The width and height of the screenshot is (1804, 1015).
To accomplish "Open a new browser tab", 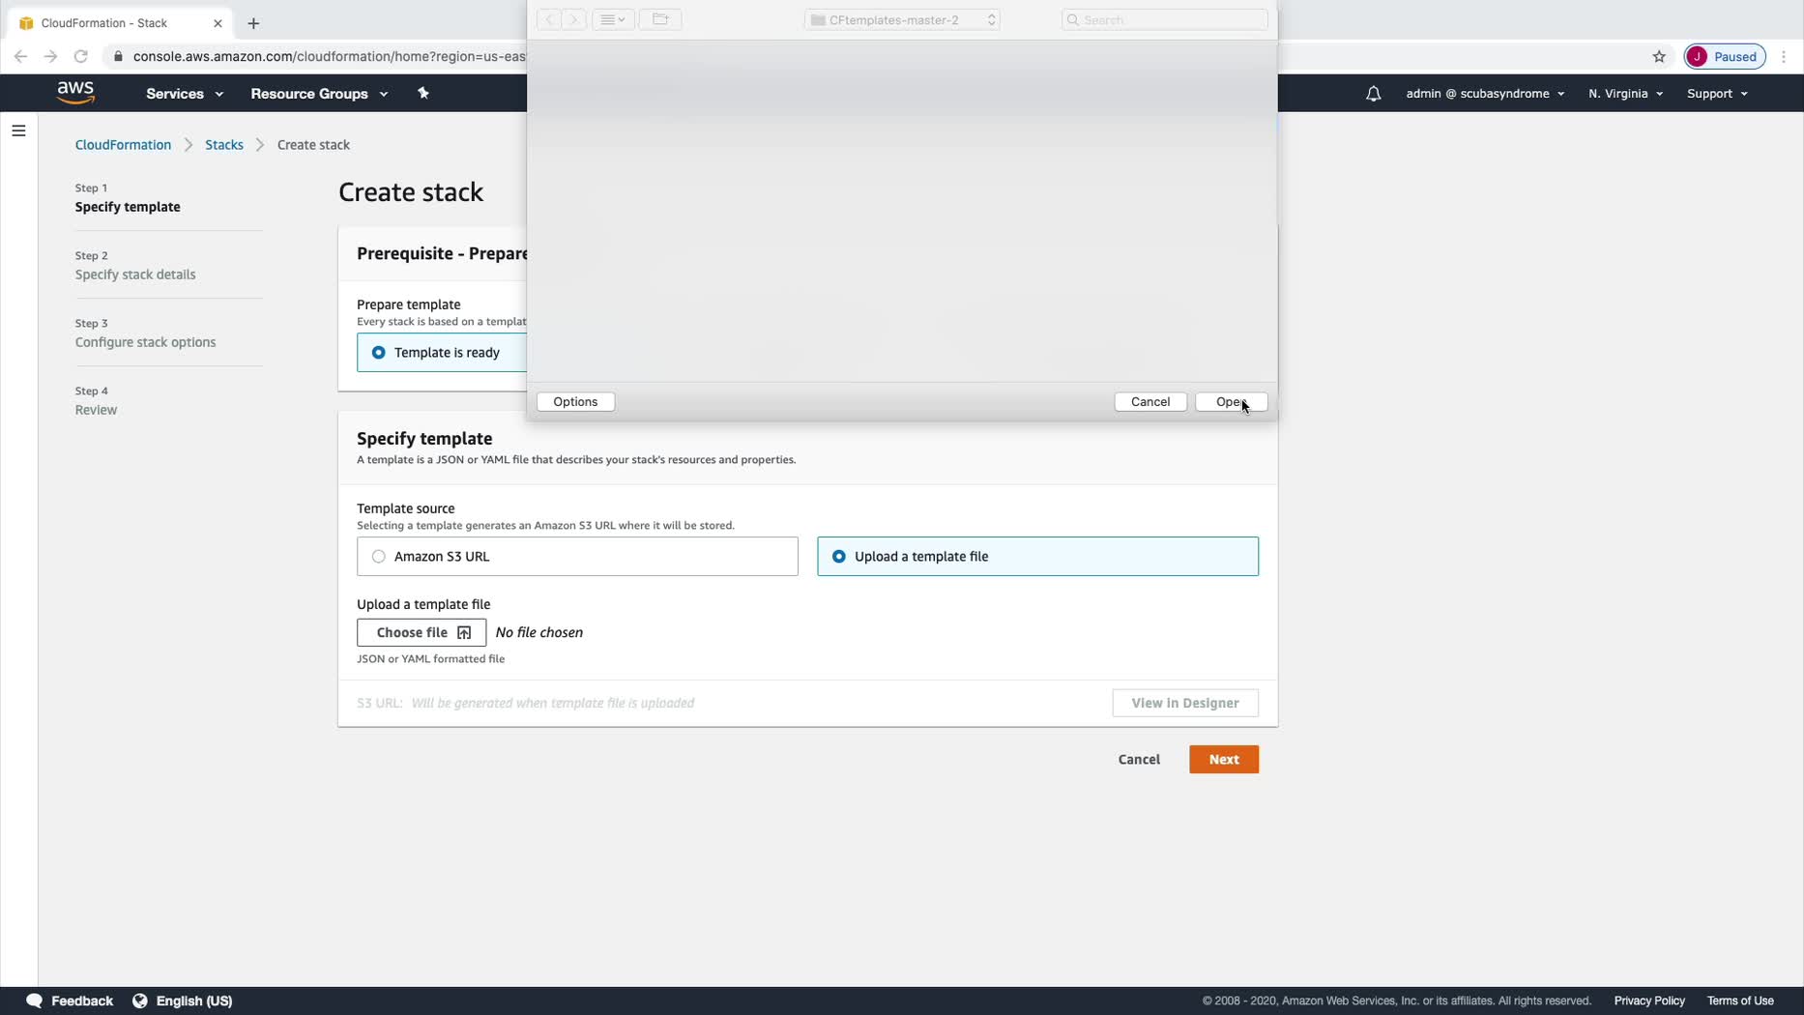I will [253, 23].
